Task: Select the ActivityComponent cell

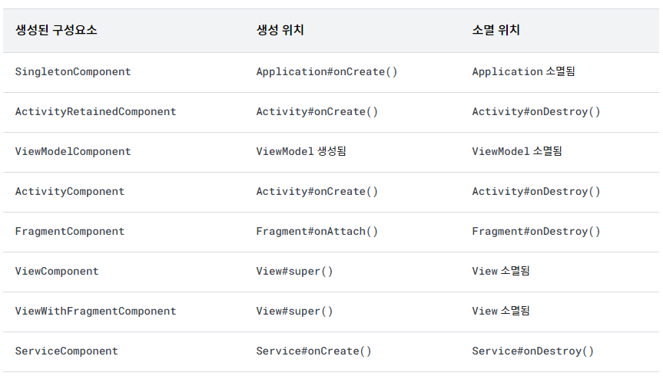Action: (x=70, y=191)
